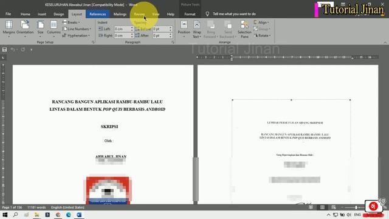Image resolution: width=389 pixels, height=219 pixels.
Task: Click the volume icon in system tray
Action: [x=349, y=215]
